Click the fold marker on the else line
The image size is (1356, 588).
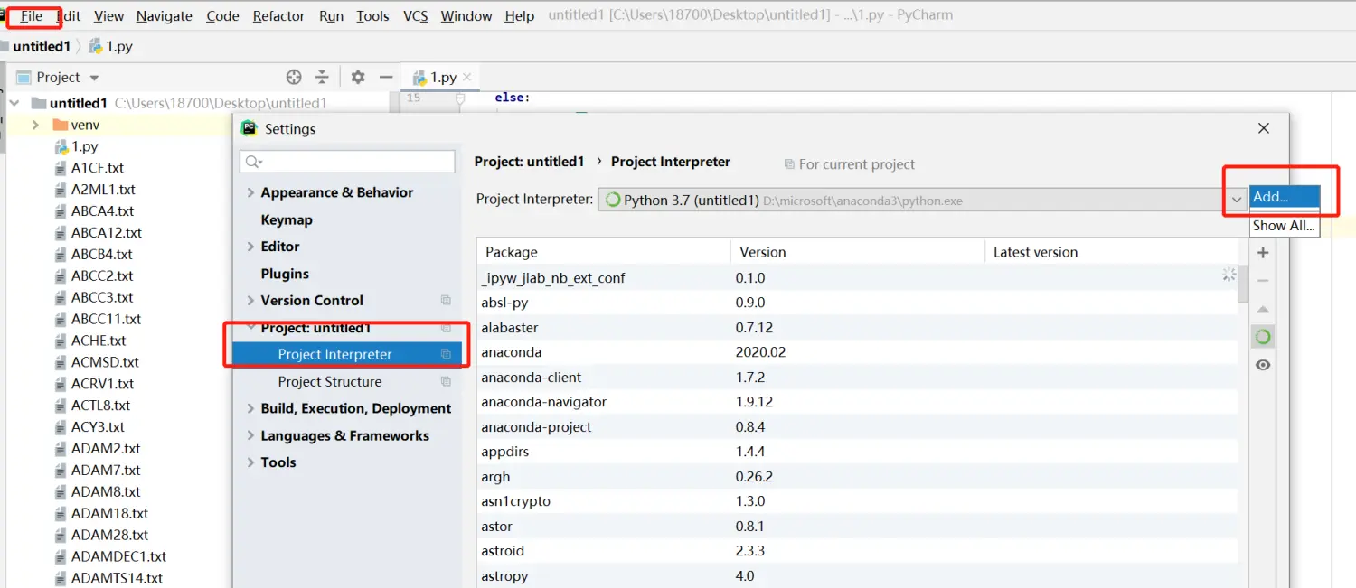point(460,98)
